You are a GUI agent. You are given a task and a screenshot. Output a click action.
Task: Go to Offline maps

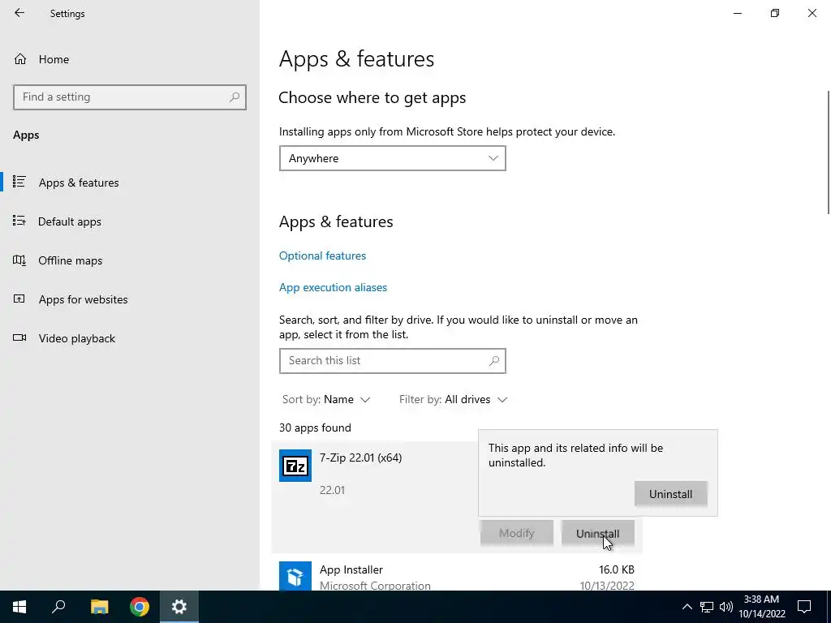pyautogui.click(x=130, y=260)
